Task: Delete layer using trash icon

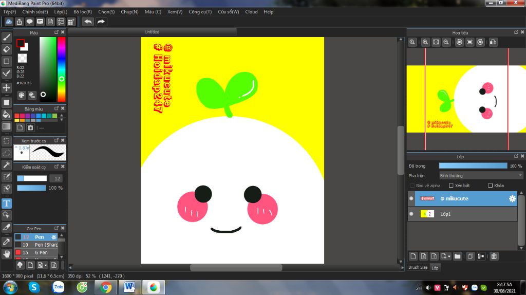Action: (x=494, y=256)
